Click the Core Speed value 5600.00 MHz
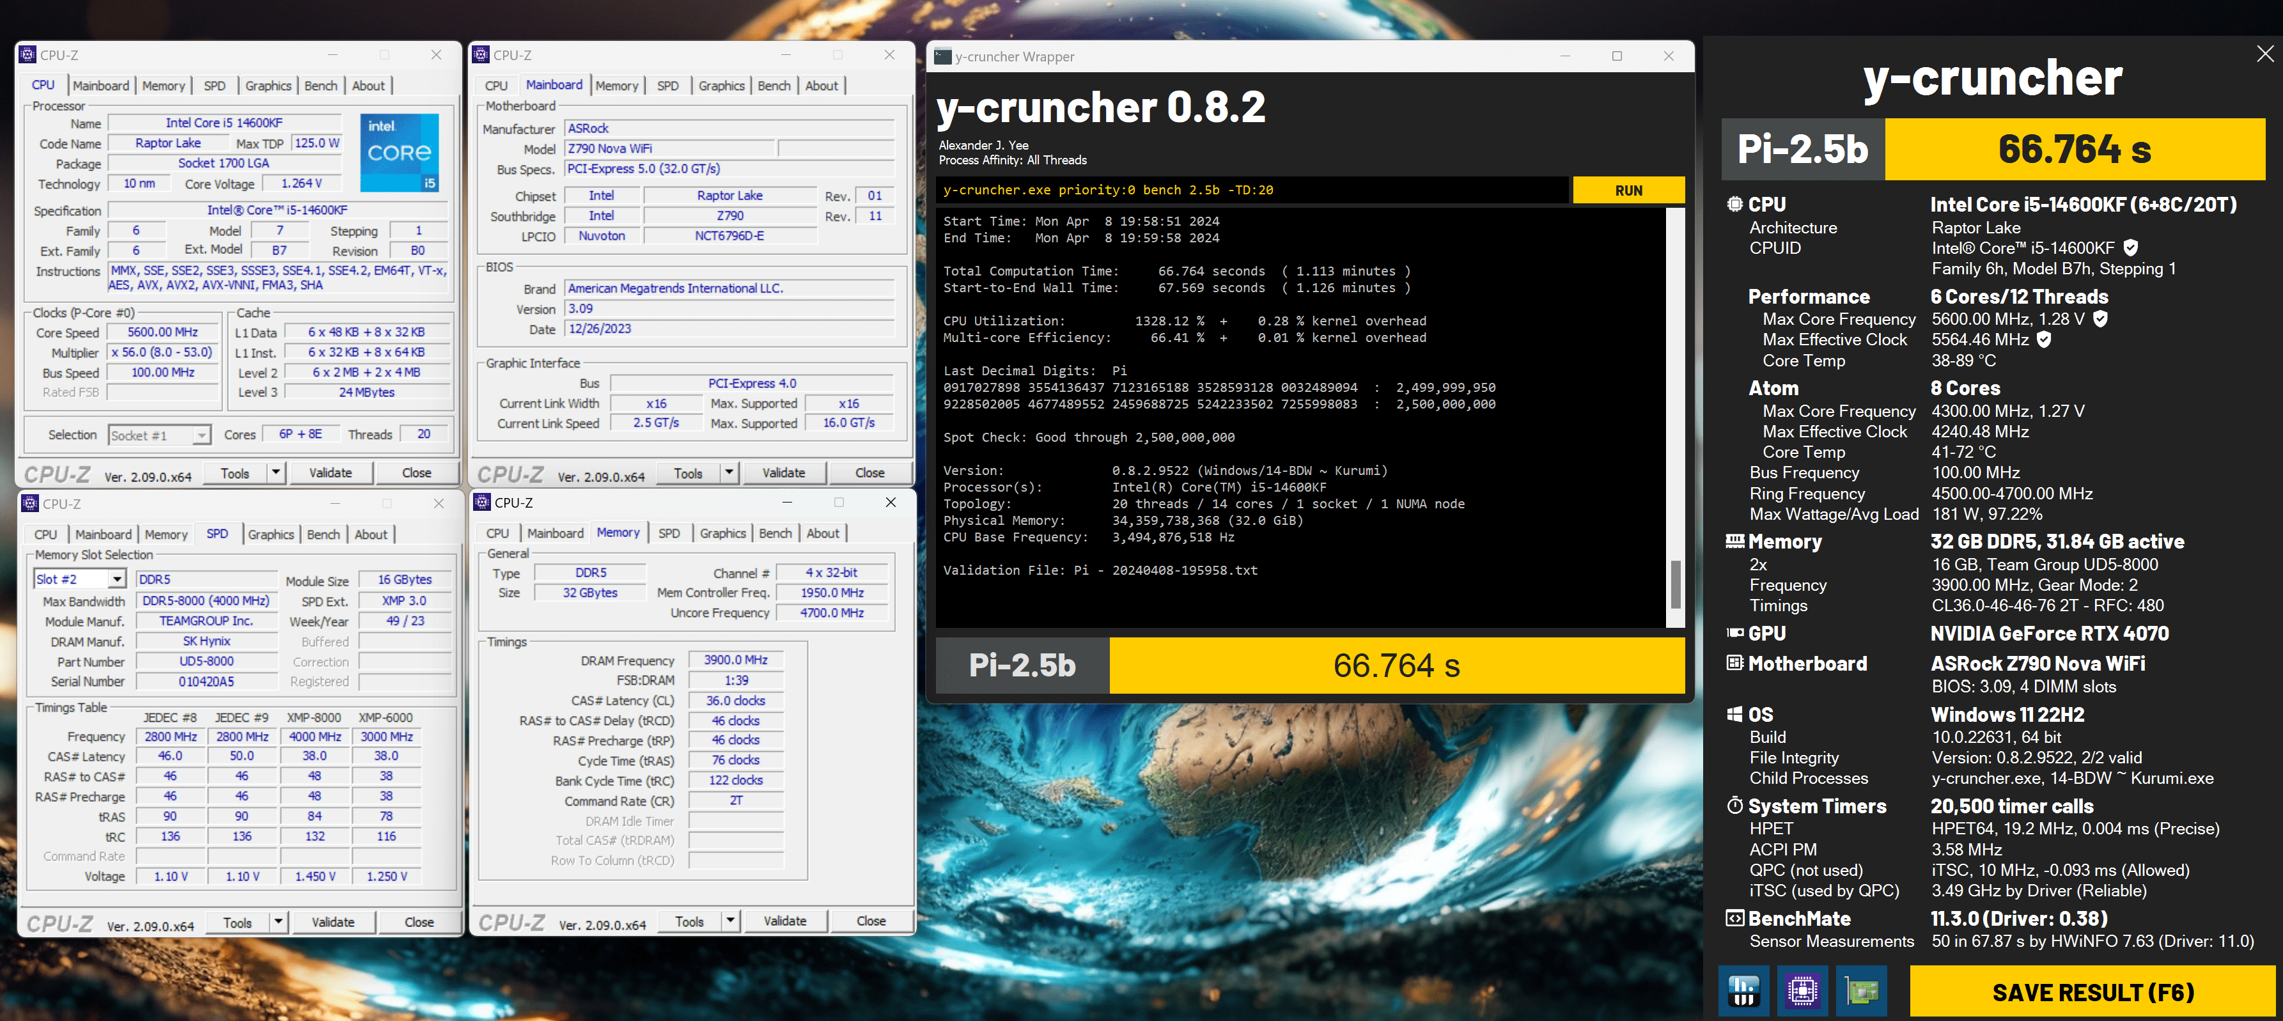The height and width of the screenshot is (1021, 2283). click(163, 332)
